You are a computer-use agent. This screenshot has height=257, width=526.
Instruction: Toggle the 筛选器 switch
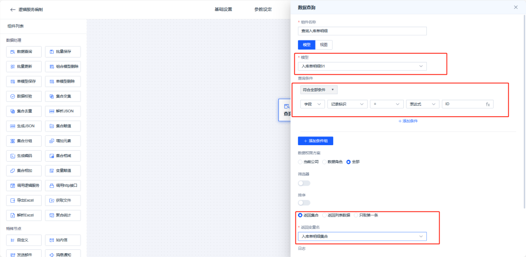point(304,183)
